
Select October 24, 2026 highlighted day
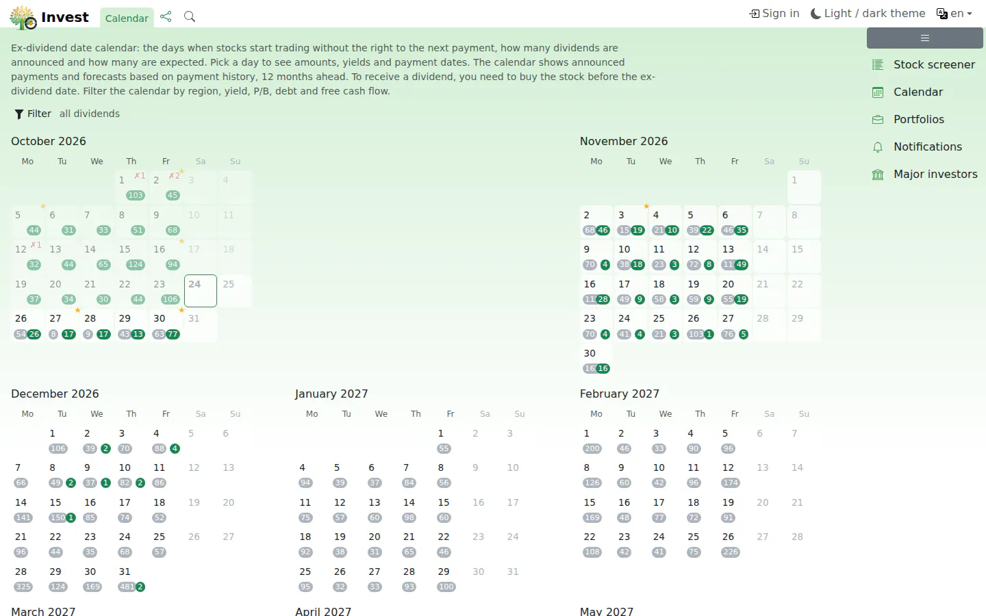(x=201, y=291)
